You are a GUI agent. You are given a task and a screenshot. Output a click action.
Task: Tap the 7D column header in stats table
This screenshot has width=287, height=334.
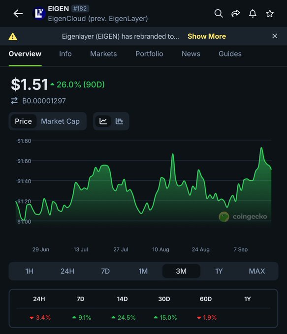(x=81, y=299)
